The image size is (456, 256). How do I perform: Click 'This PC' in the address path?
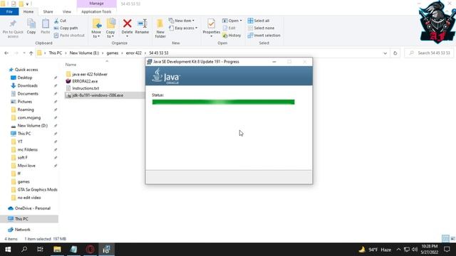56,53
